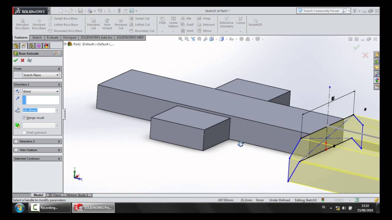The height and width of the screenshot is (220, 392).
Task: Enable the Thin Feature checkbox
Action: point(16,150)
